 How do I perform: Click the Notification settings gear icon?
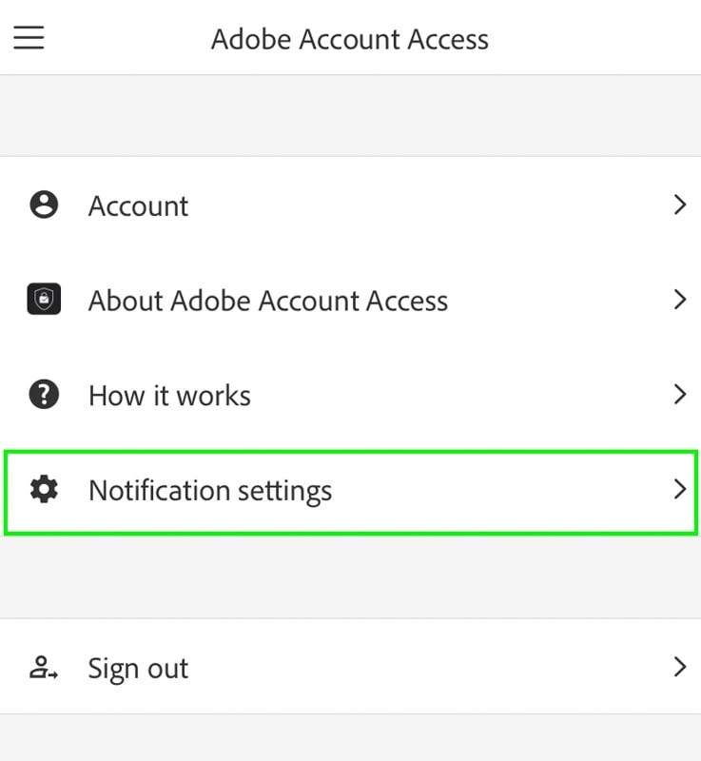coord(44,489)
